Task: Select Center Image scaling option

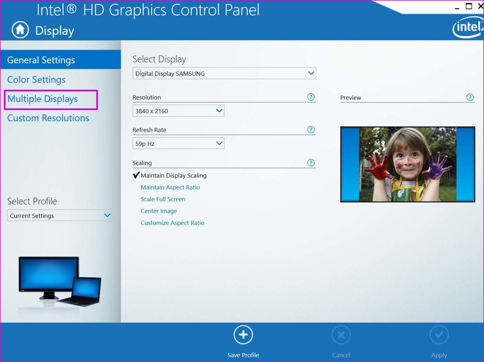Action: (159, 211)
